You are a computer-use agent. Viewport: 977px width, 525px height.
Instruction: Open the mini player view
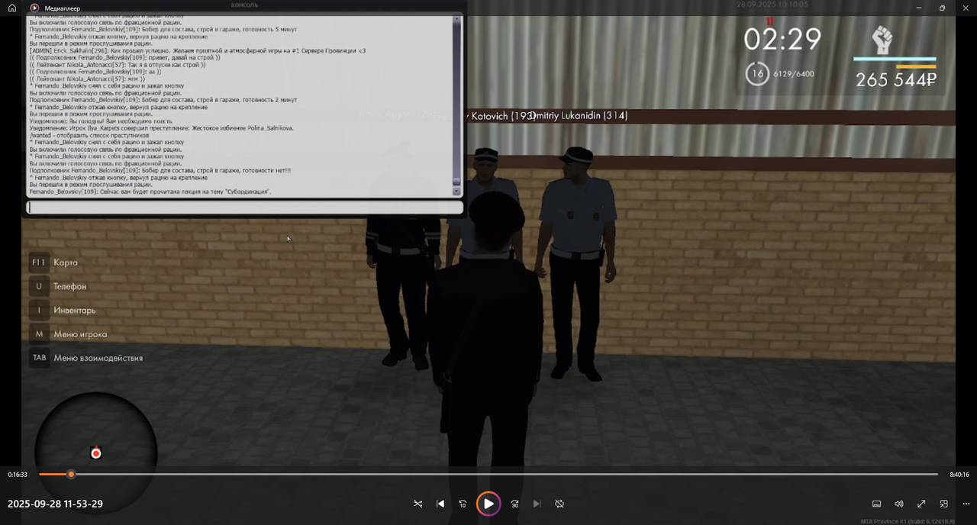click(x=943, y=504)
